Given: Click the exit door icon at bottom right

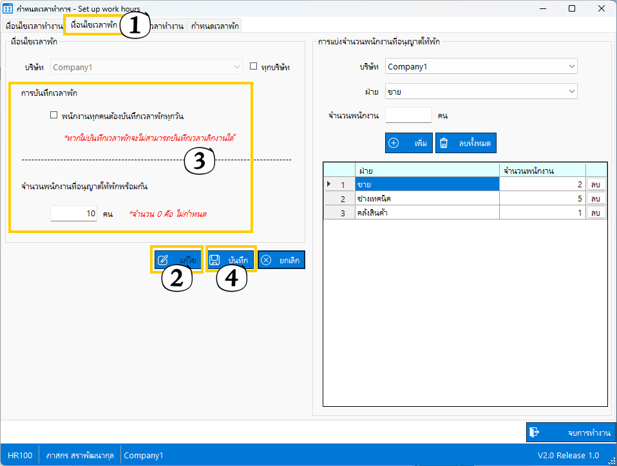Looking at the screenshot, I should tap(534, 433).
